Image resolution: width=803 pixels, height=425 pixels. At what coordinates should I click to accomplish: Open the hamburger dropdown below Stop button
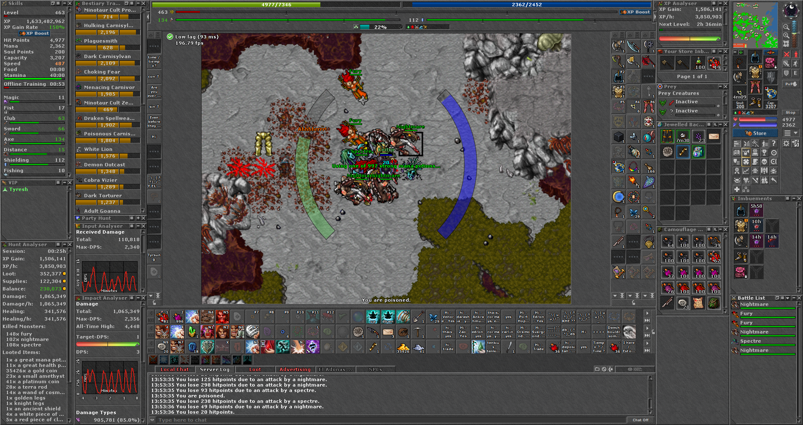click(791, 133)
